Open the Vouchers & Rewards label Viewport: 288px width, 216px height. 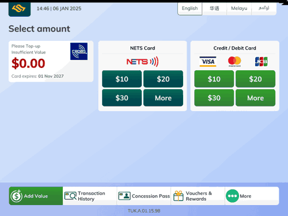(x=199, y=196)
